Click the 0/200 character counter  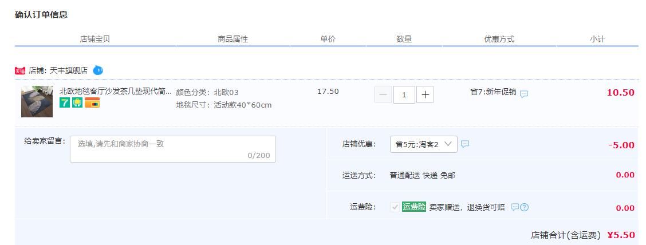pyautogui.click(x=259, y=156)
